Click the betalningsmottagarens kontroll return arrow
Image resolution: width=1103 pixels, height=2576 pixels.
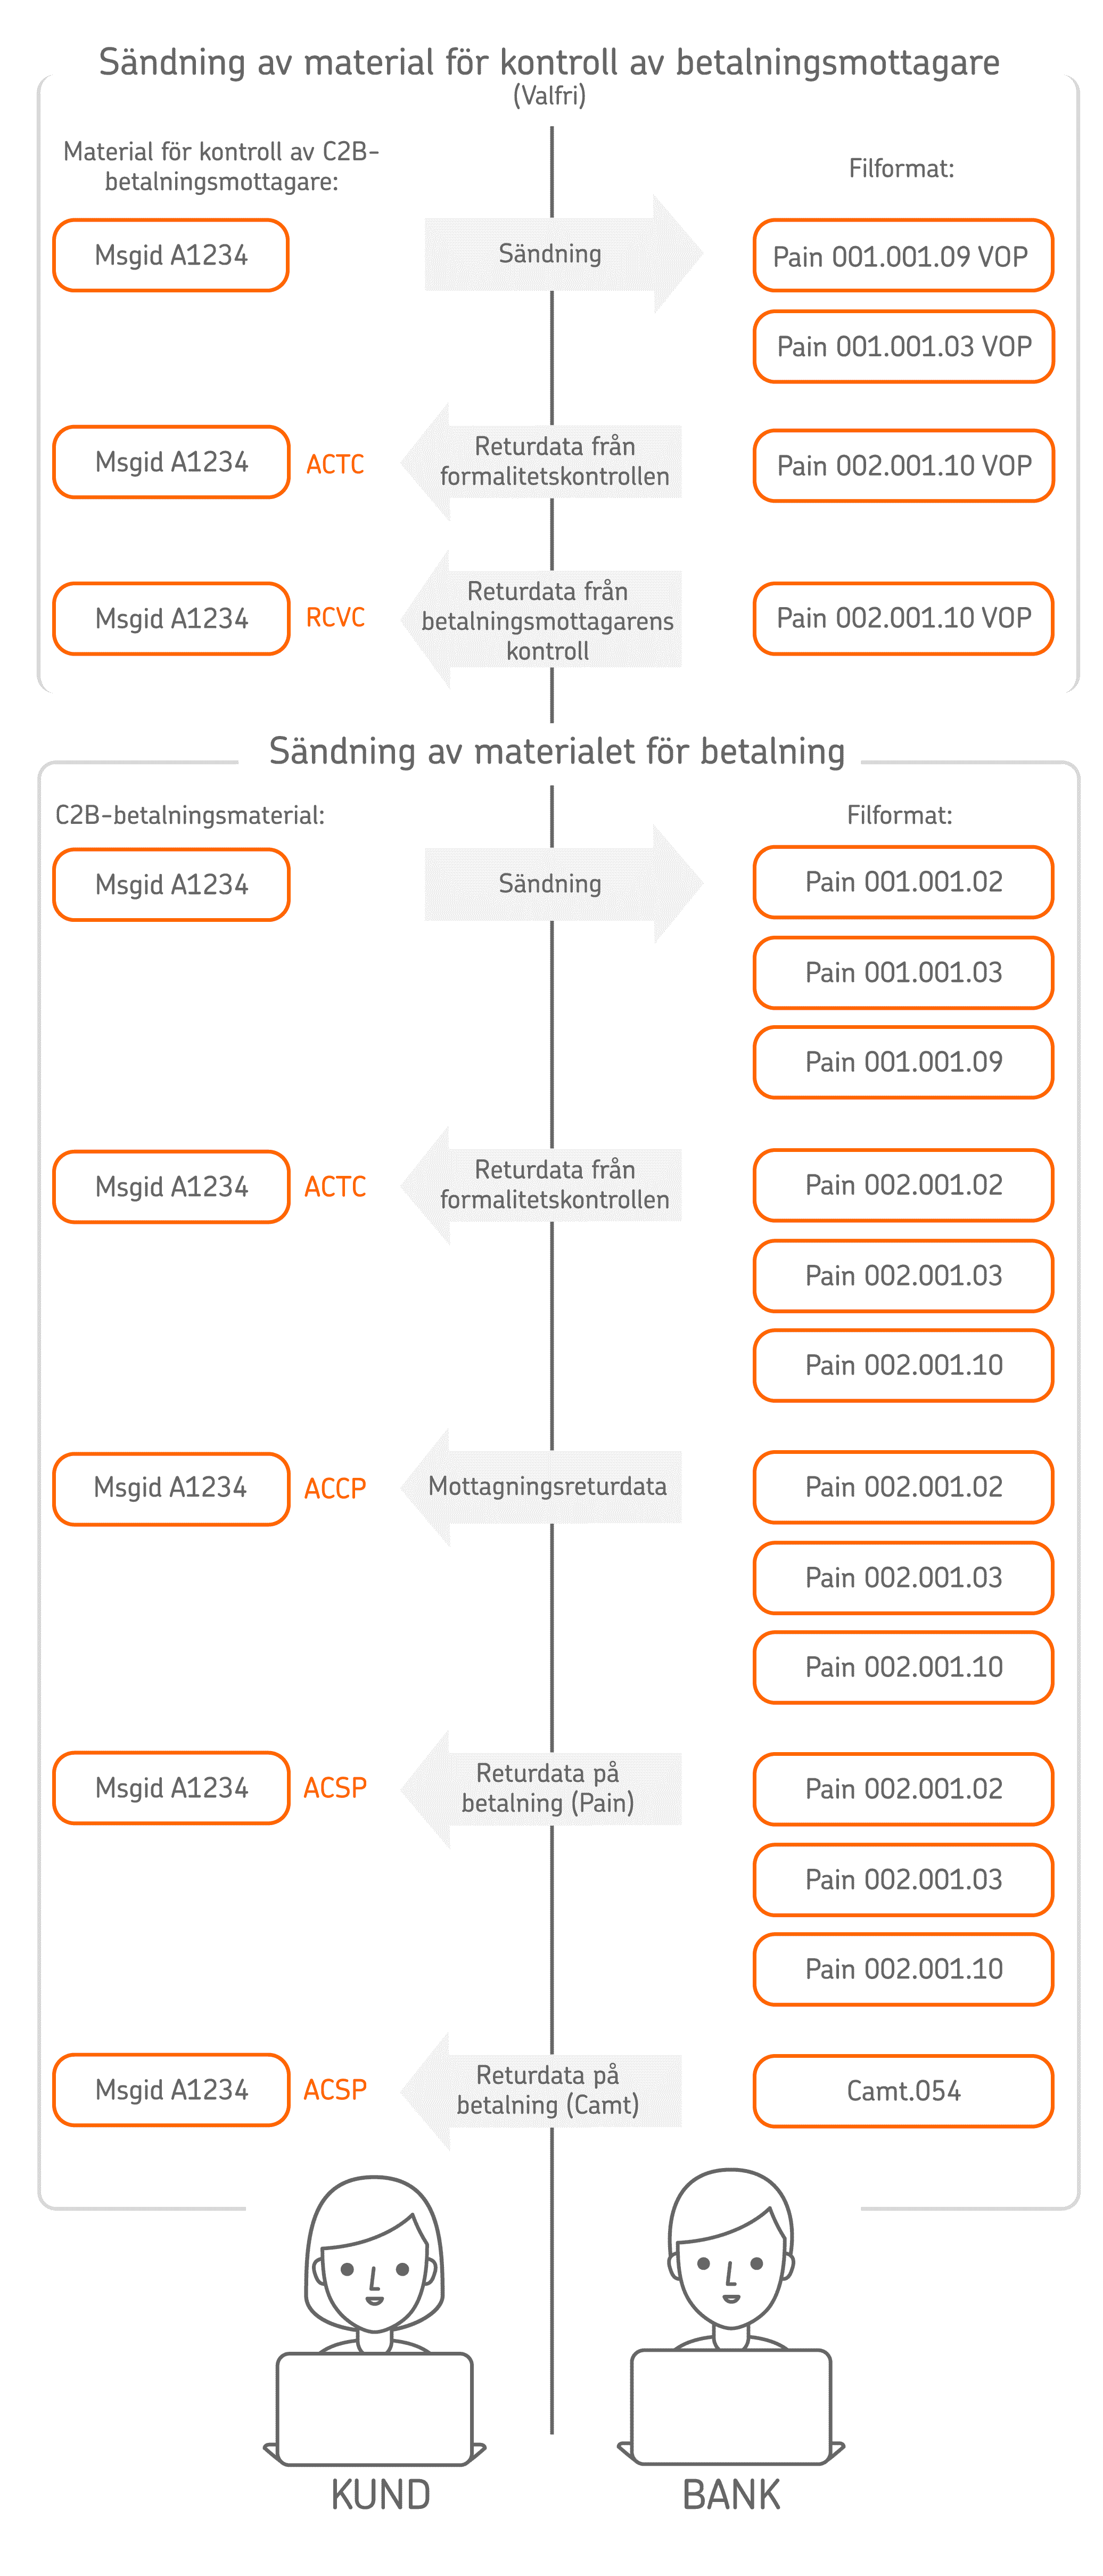pos(544,620)
